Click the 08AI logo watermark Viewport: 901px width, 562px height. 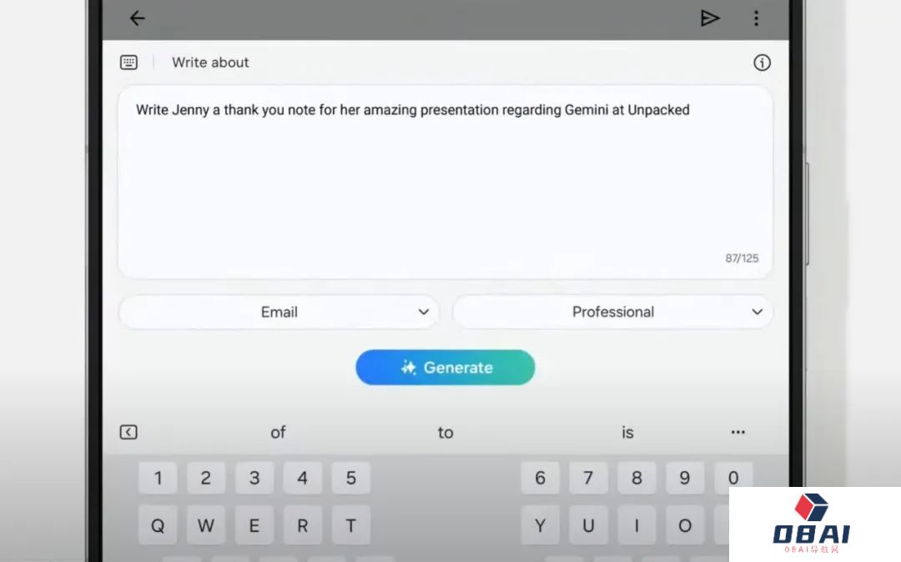814,525
